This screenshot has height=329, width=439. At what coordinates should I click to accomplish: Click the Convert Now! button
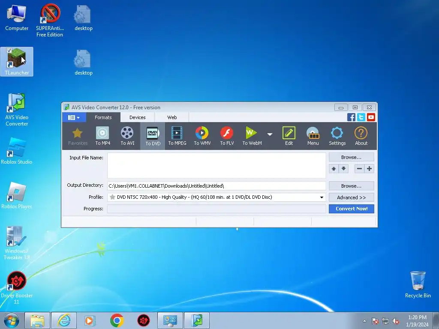point(352,209)
